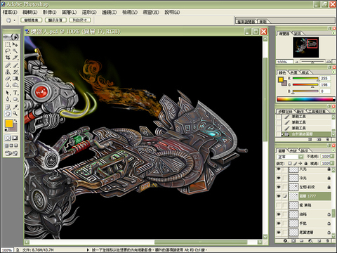337x253 pixels.
Task: Select the Lasso tool
Action: pos(8,51)
